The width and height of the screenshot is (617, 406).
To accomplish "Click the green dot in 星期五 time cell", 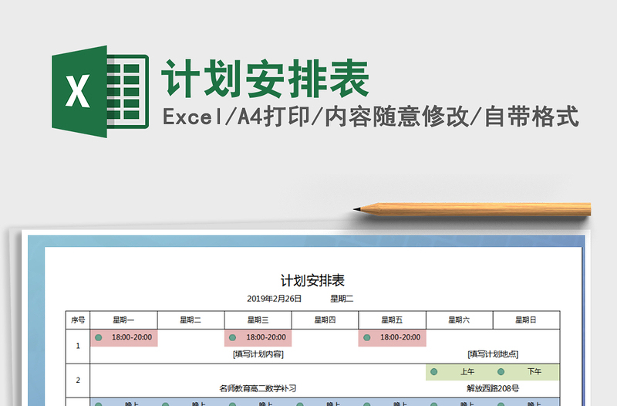I will click(367, 338).
